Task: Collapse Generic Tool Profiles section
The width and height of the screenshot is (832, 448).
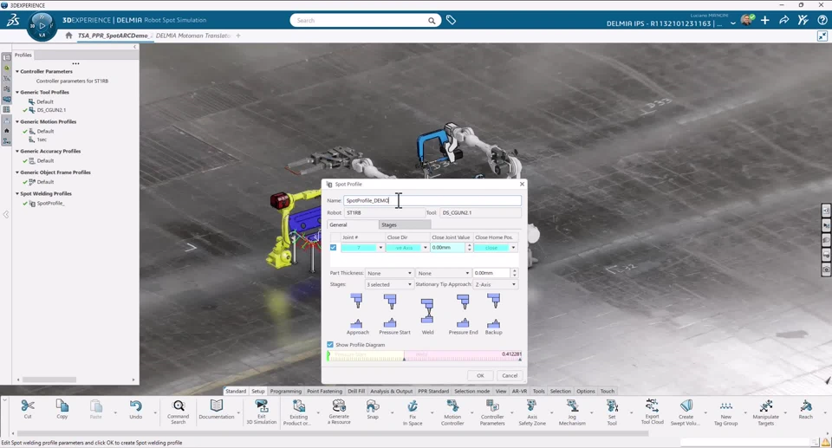Action: pyautogui.click(x=17, y=92)
